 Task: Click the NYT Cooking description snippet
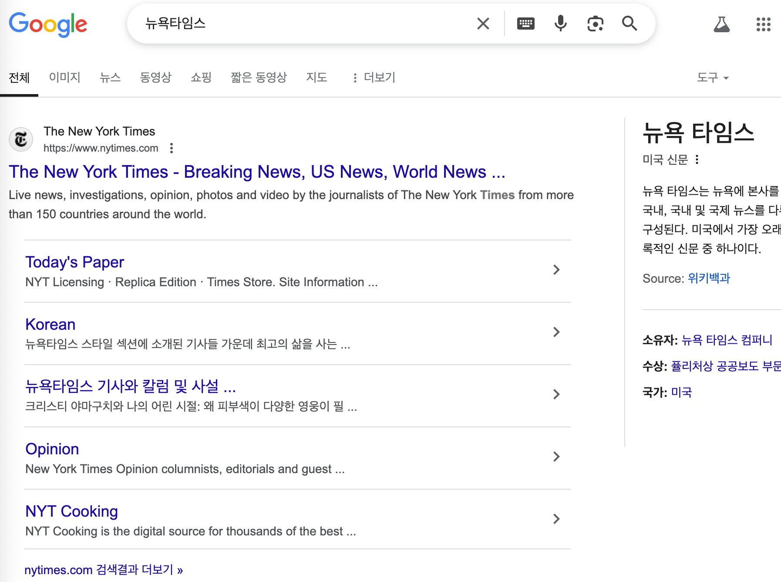pyautogui.click(x=191, y=531)
